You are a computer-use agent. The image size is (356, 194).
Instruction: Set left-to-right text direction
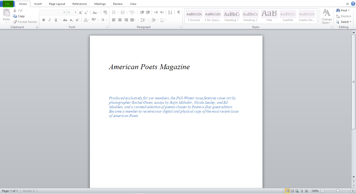(156, 12)
